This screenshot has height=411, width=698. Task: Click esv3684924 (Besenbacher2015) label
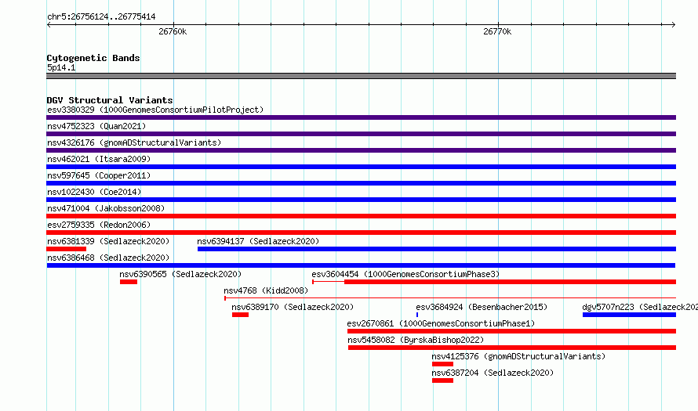click(x=482, y=307)
